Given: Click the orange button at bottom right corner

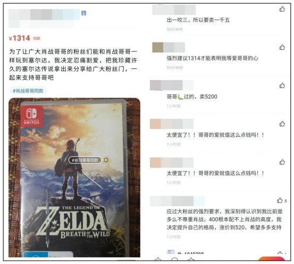Looking at the screenshot, I should pyautogui.click(x=272, y=259).
